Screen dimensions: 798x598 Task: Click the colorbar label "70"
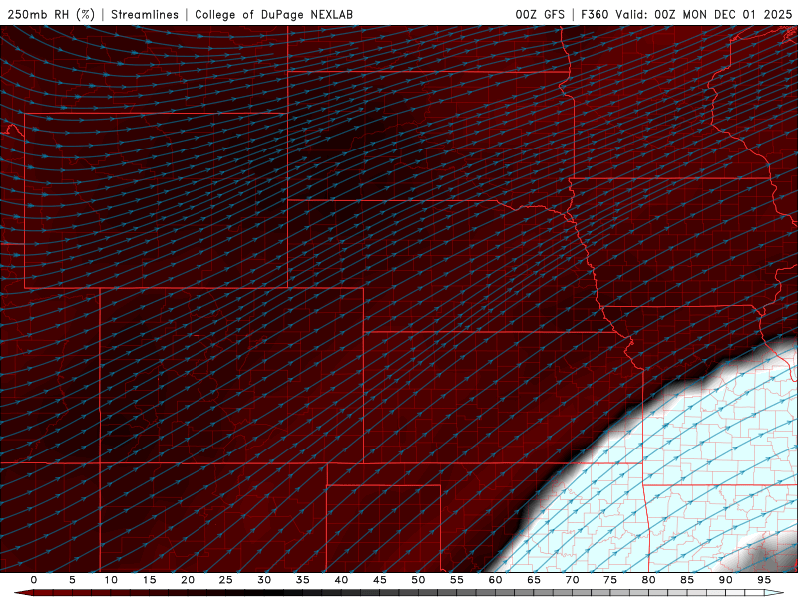coord(572,580)
